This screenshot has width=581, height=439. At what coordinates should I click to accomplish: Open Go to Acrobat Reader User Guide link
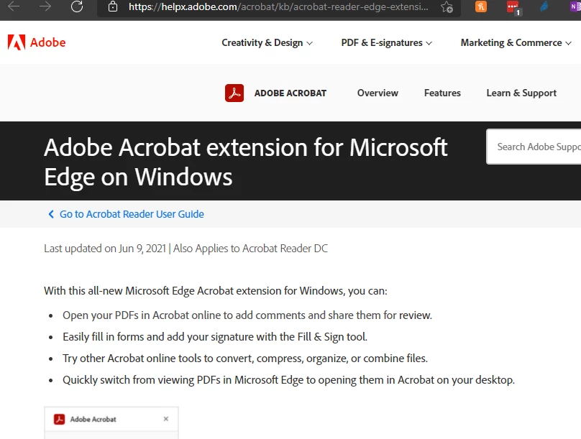click(x=132, y=214)
